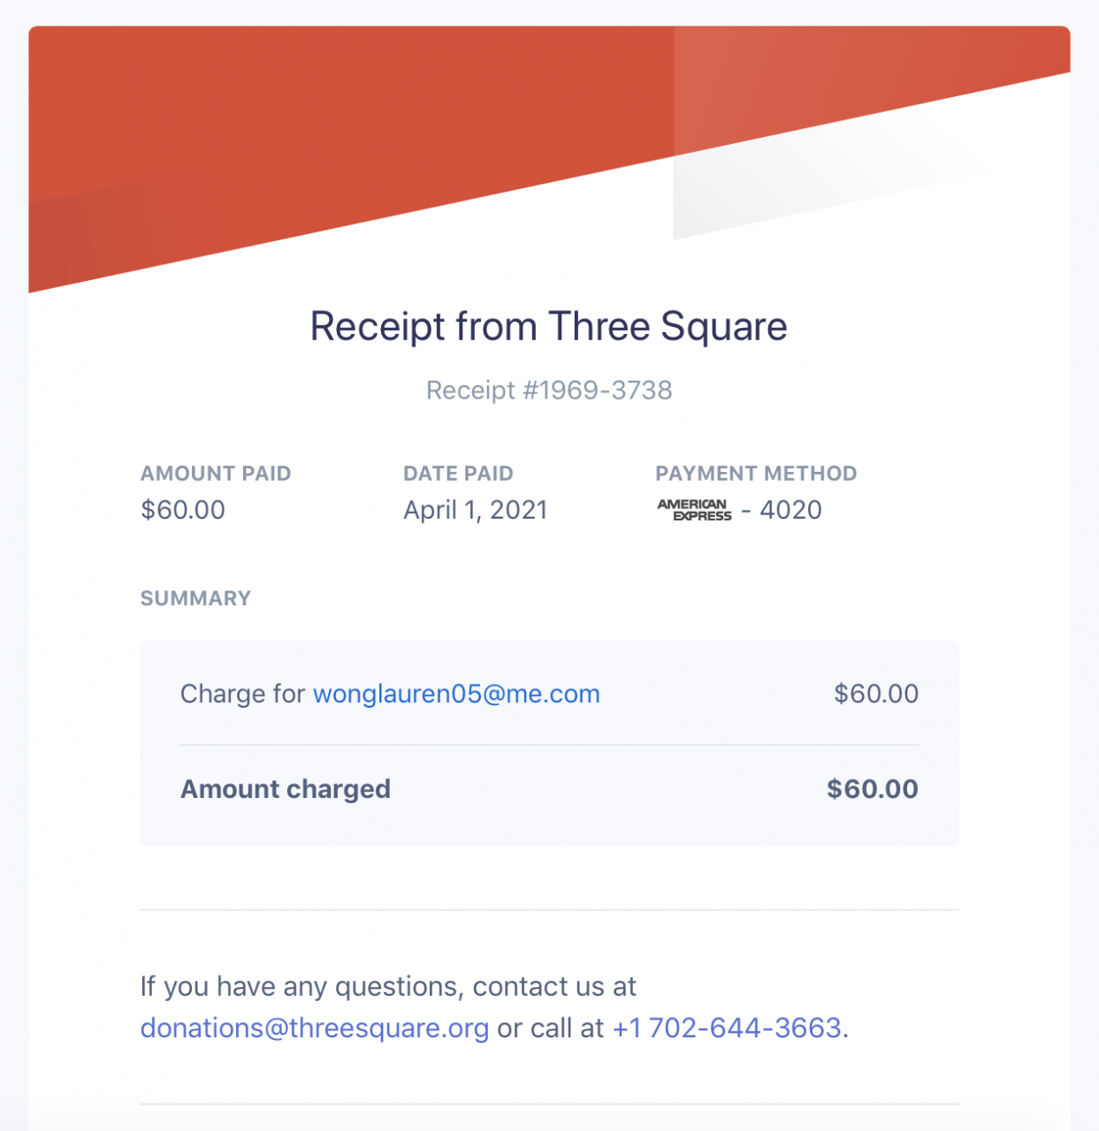Click the SUMMARY section label
The image size is (1099, 1131).
(195, 598)
